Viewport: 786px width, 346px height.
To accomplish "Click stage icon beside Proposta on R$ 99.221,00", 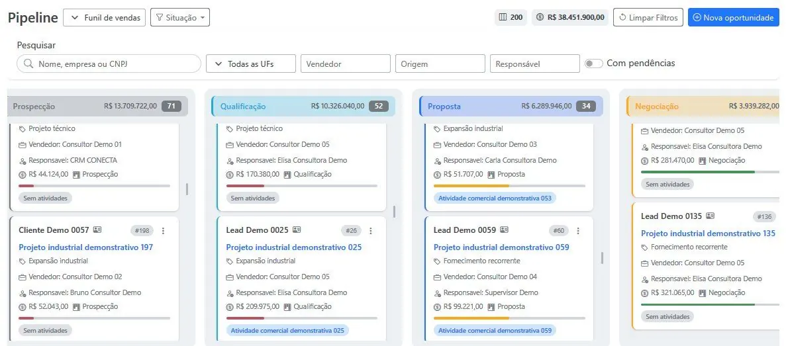I will coord(491,307).
